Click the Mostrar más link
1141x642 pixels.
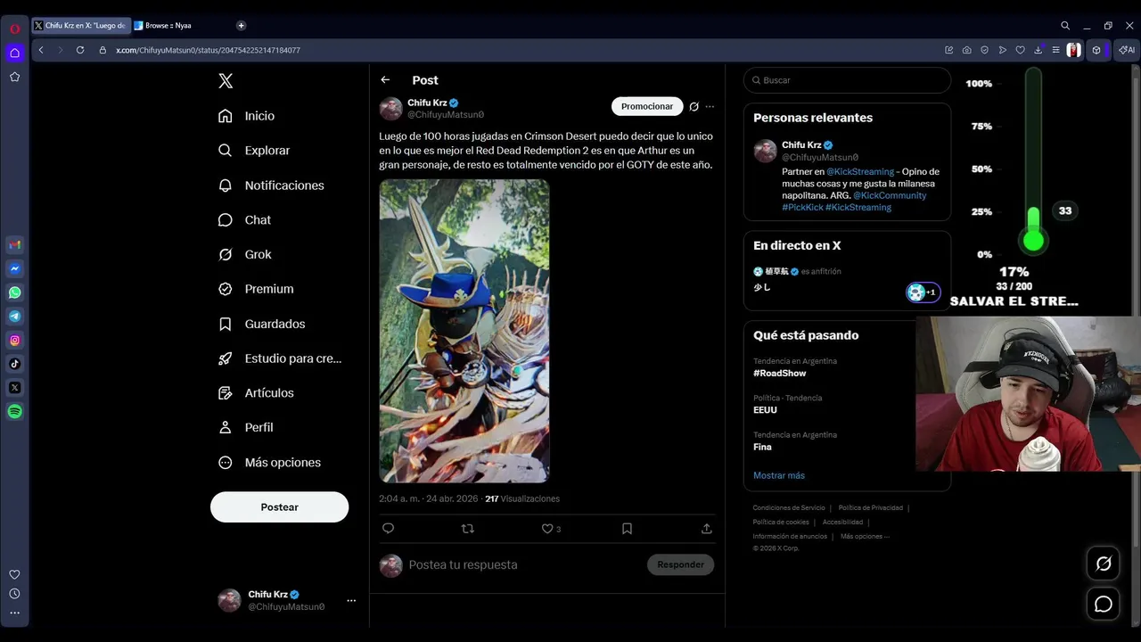point(778,475)
